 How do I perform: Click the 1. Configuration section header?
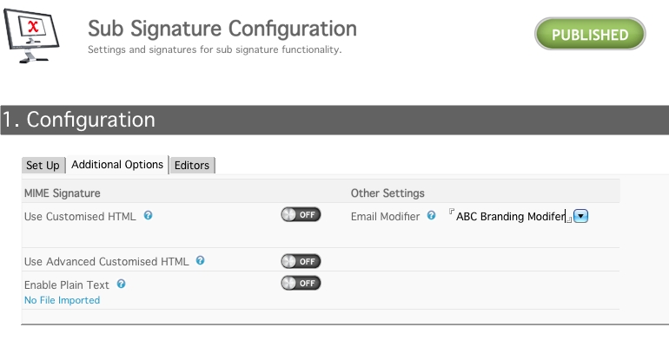click(334, 121)
